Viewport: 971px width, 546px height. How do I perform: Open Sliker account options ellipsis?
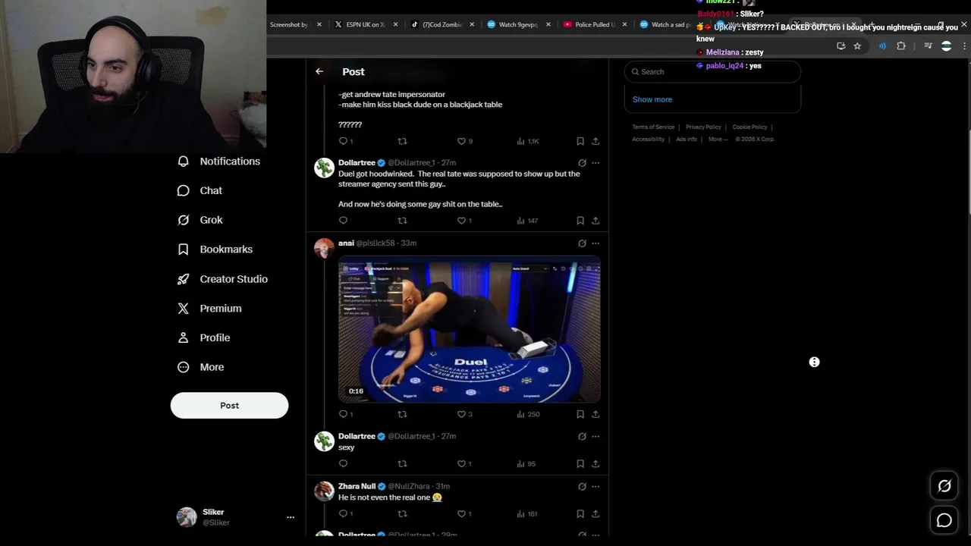(290, 517)
